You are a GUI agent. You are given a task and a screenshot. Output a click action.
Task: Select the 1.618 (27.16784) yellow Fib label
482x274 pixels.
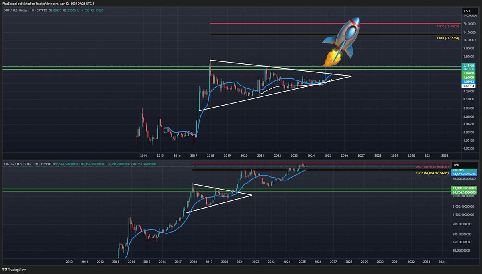coord(448,37)
